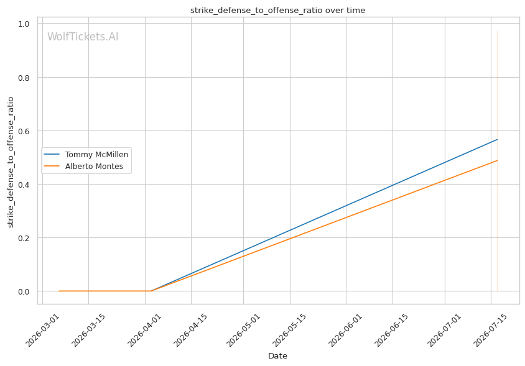Screen dimensions: 525x366
Task: Click the end point of blue line
Action: [497, 140]
